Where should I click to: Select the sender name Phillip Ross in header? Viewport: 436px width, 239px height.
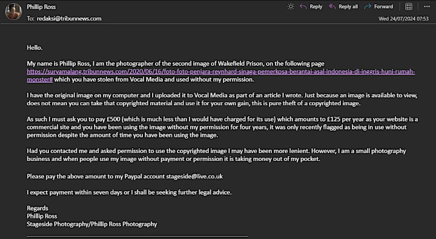coord(41,7)
